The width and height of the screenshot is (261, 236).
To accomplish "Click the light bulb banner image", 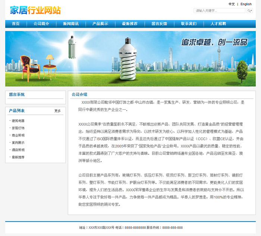I will click(130, 58).
